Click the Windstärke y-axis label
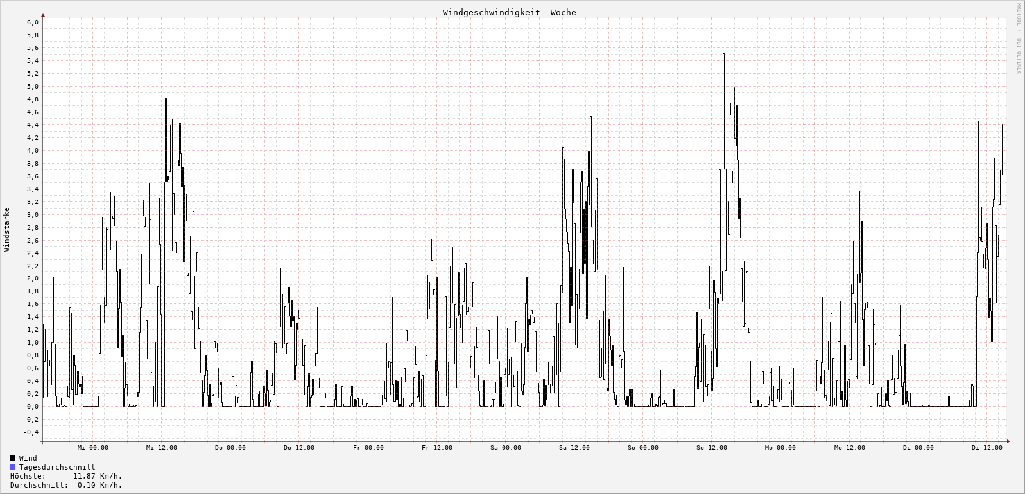The width and height of the screenshot is (1025, 494). click(7, 229)
